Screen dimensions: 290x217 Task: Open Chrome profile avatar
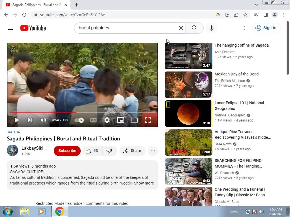[275, 15]
